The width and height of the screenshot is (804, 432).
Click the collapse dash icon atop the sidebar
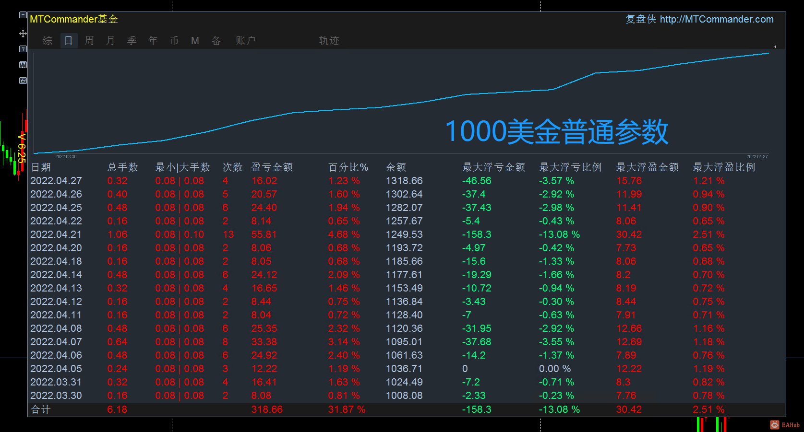[x=23, y=15]
